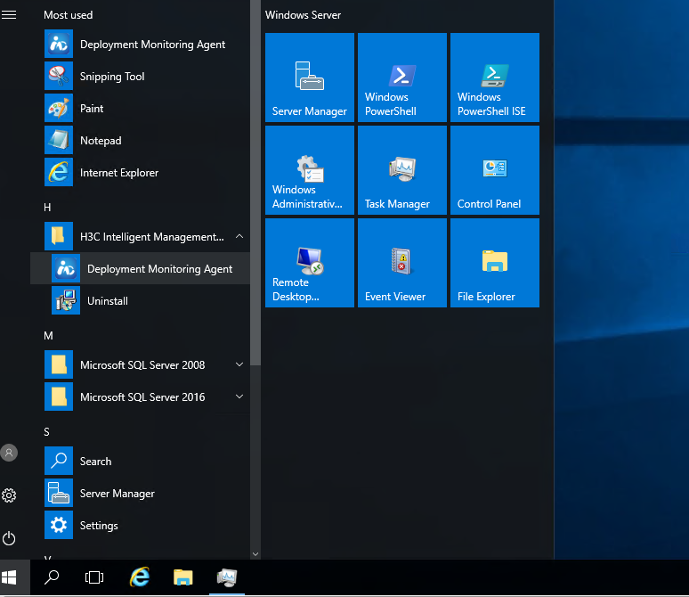Open the Remote Desktop Connection tile
Image resolution: width=689 pixels, height=597 pixels.
click(x=310, y=263)
